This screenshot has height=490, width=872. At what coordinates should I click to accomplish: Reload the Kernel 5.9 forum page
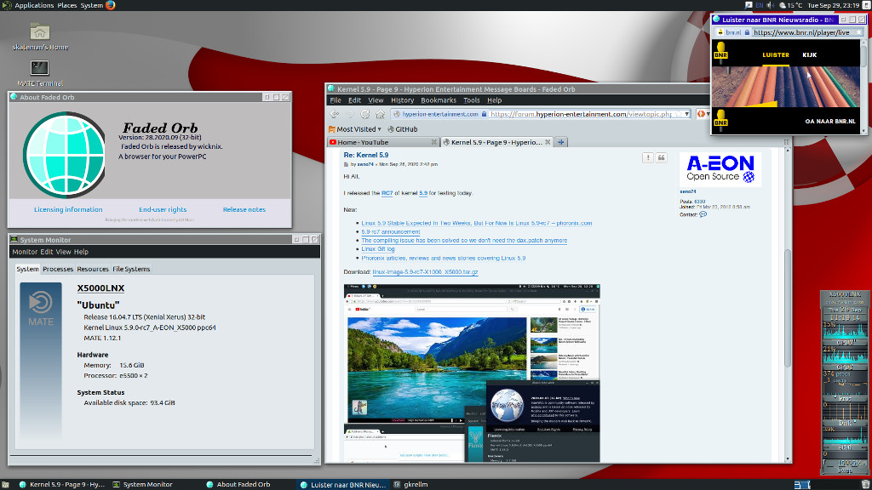pos(364,114)
